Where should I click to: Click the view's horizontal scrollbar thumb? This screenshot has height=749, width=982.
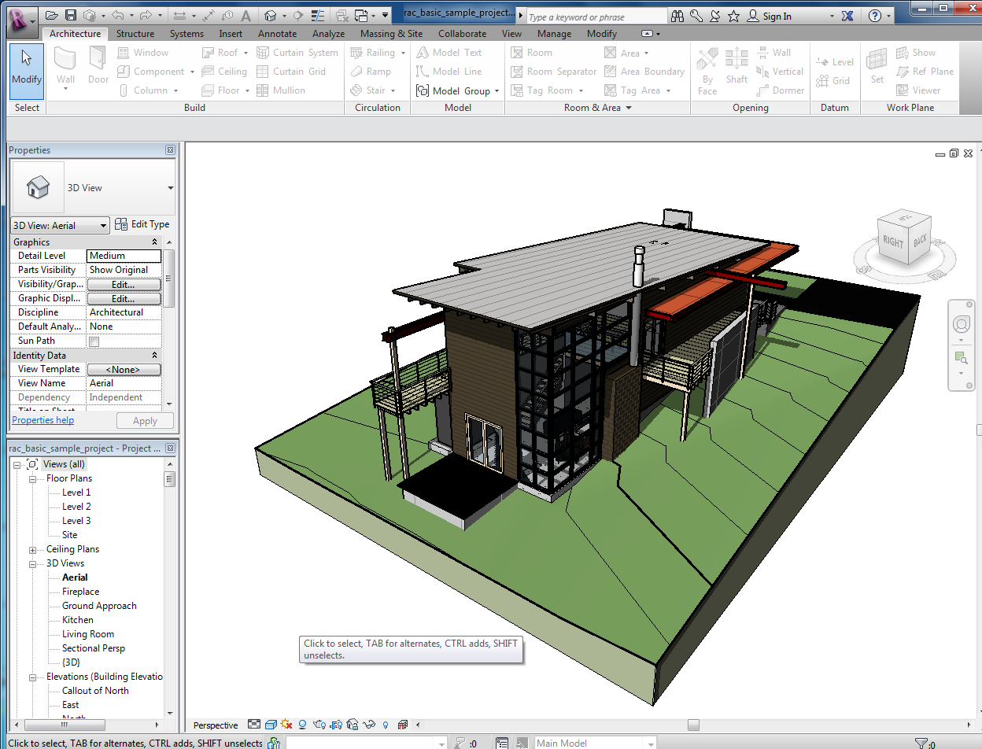(692, 725)
